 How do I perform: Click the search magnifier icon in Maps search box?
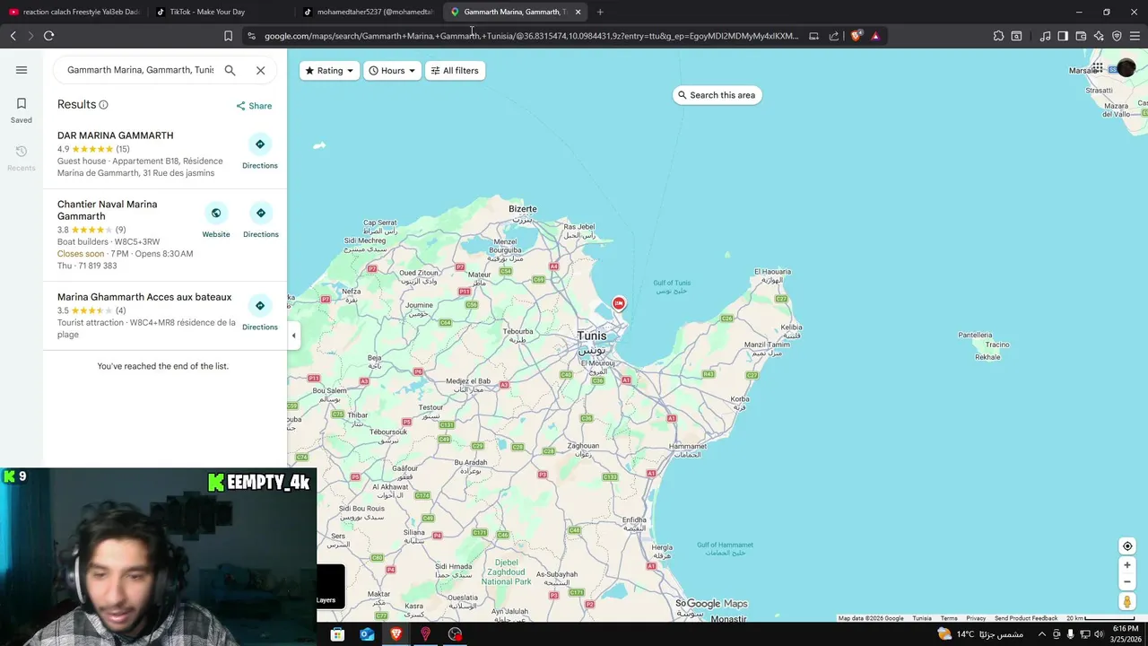[230, 70]
